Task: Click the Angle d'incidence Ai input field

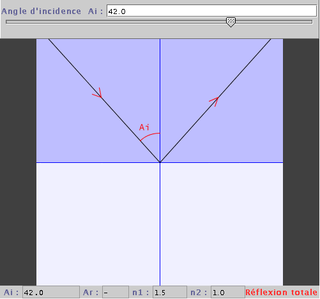Action: [211, 11]
